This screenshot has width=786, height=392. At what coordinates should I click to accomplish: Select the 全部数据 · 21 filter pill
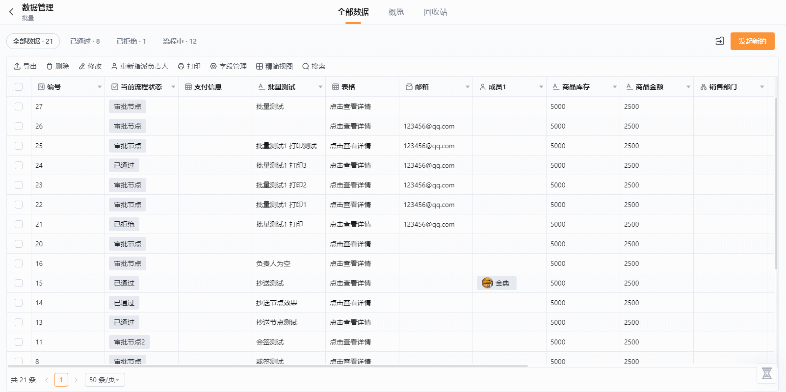tap(33, 41)
